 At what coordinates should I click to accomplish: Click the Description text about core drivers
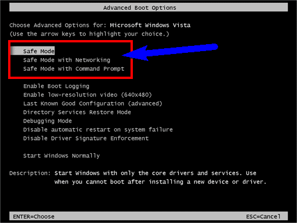pyautogui.click(x=160, y=177)
